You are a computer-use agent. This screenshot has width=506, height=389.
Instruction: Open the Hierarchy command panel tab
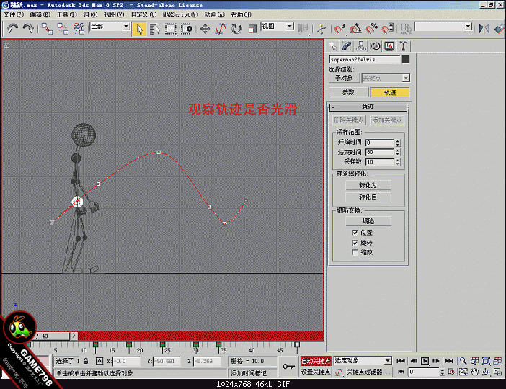(361, 46)
